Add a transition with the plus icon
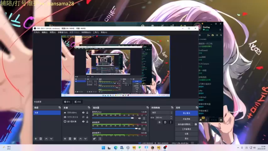 point(159,122)
